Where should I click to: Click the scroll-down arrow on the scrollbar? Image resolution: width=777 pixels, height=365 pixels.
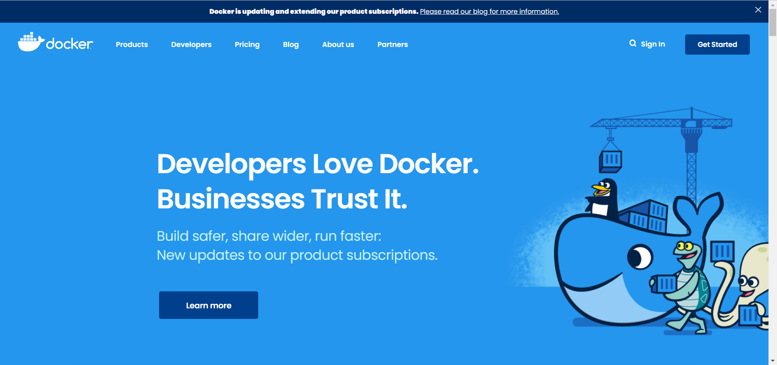[772, 361]
